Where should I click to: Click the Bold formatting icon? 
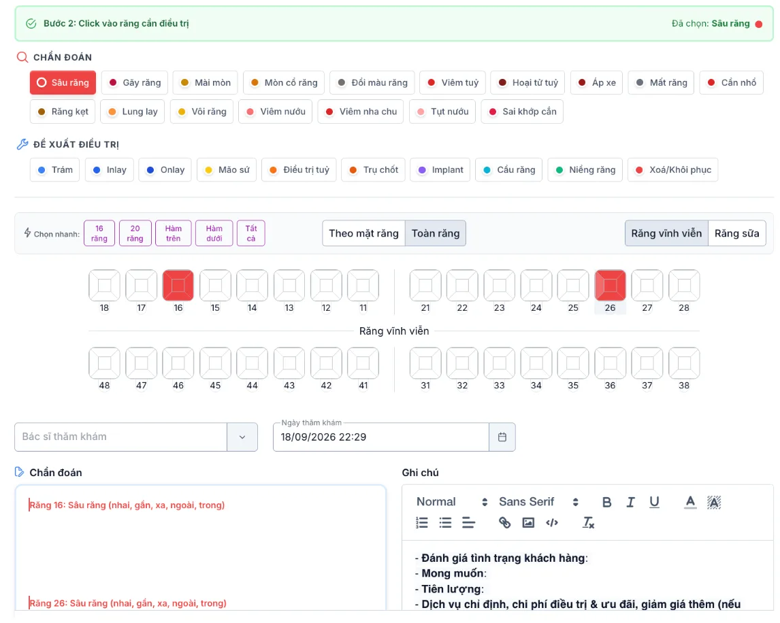point(606,502)
